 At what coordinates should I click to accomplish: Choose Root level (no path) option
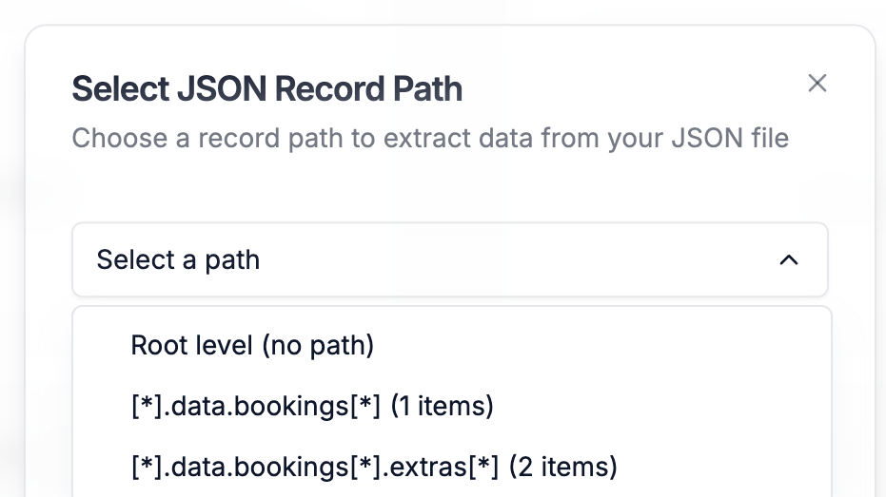(252, 346)
